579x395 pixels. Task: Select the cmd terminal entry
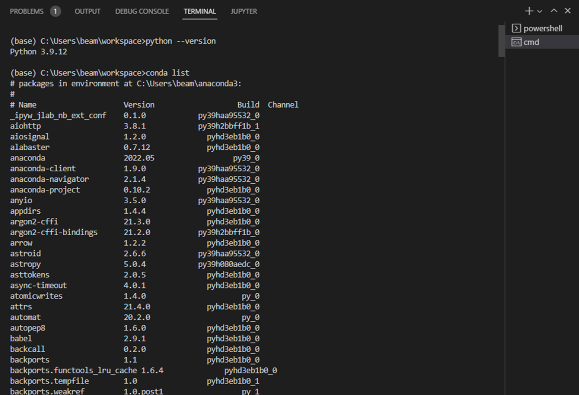tap(542, 42)
